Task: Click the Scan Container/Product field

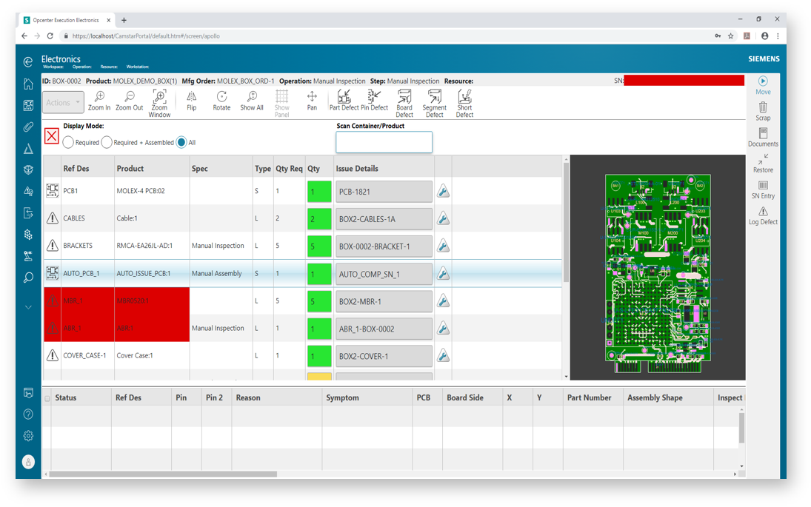Action: click(x=384, y=142)
